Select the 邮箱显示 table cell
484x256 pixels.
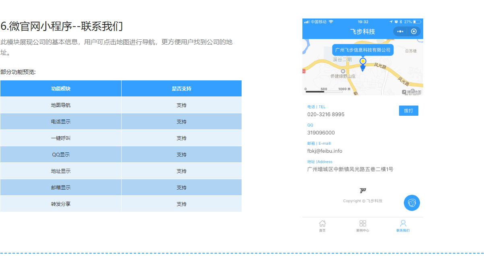(x=61, y=188)
